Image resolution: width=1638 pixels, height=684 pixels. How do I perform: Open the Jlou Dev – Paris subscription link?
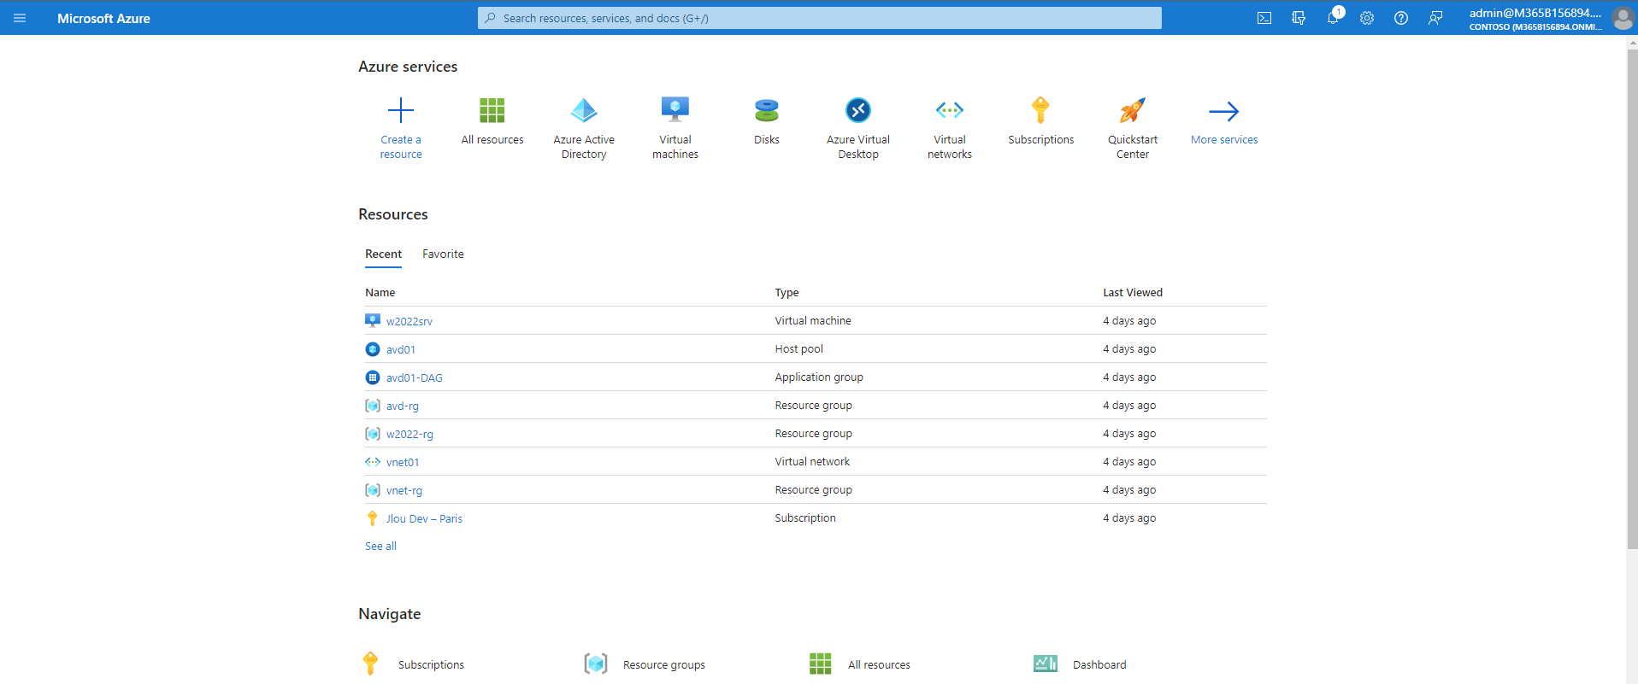point(424,518)
